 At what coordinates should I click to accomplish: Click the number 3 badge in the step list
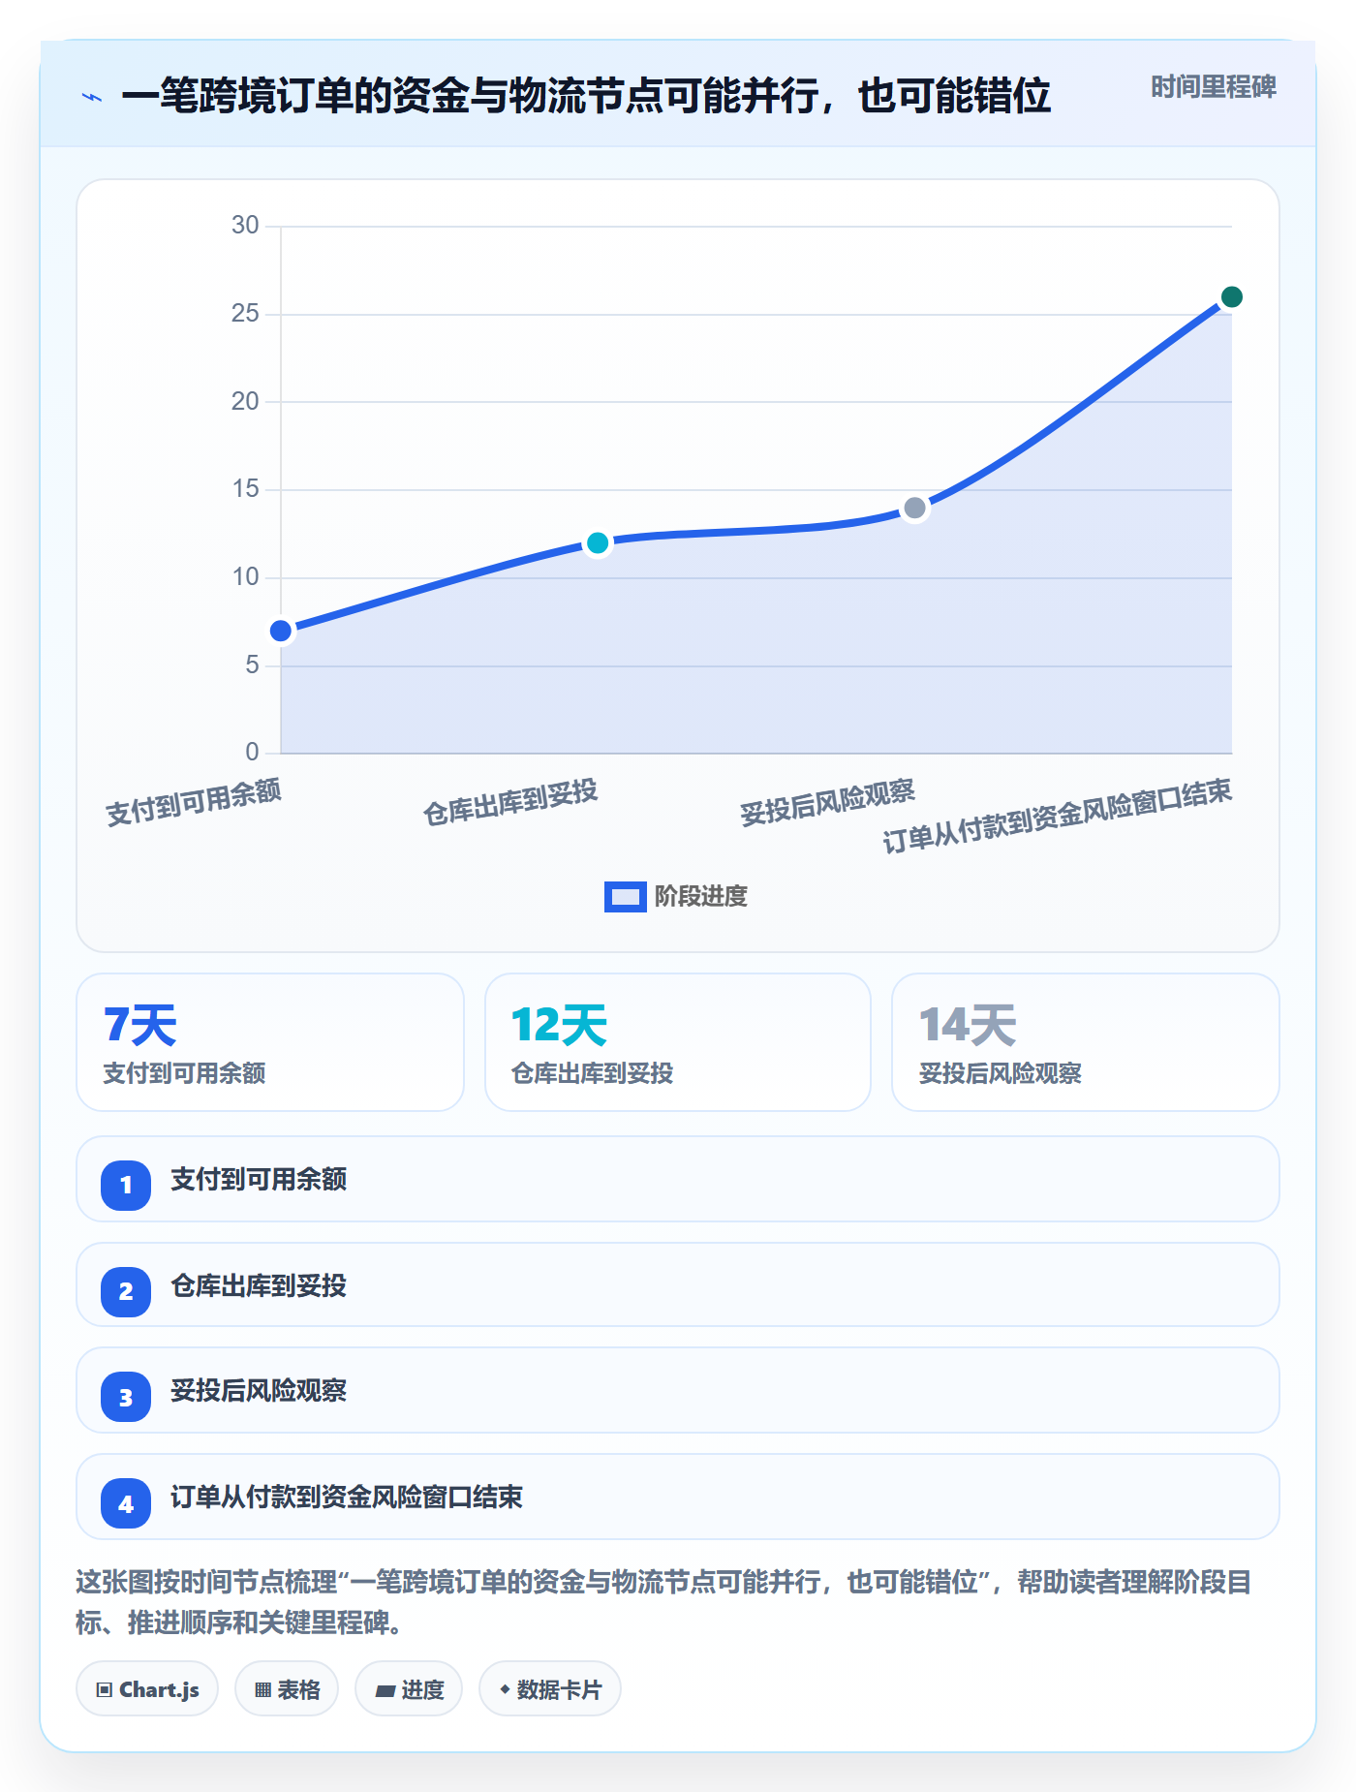(x=126, y=1397)
